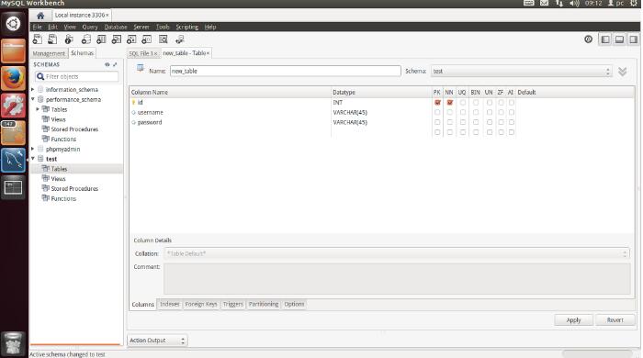Screen dimensions: 643x358
Task: Expand the phpmyadmin schema tree node
Action: pos(33,149)
